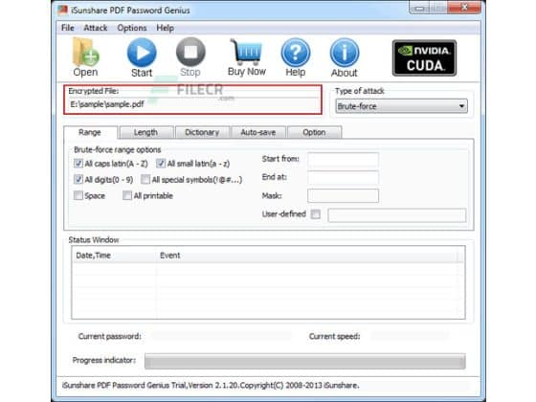Image resolution: width=536 pixels, height=402 pixels.
Task: Click the version text in status bar
Action: point(211,385)
